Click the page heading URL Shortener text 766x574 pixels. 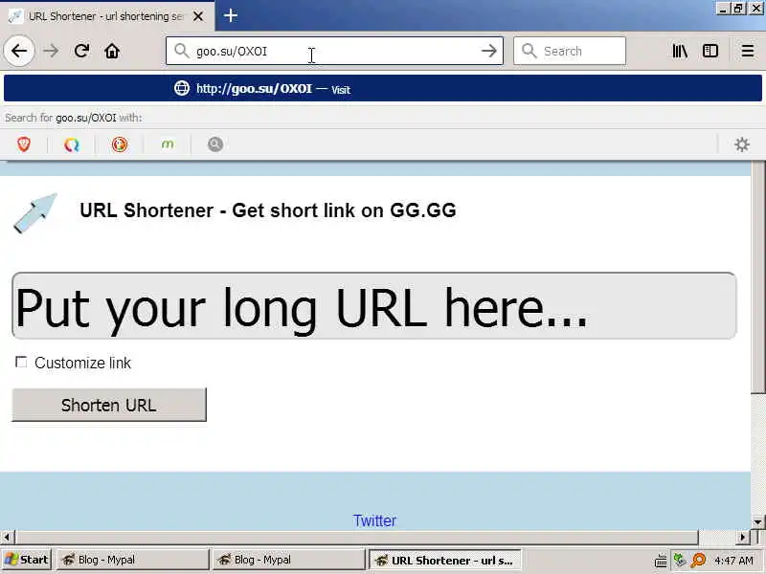[268, 210]
